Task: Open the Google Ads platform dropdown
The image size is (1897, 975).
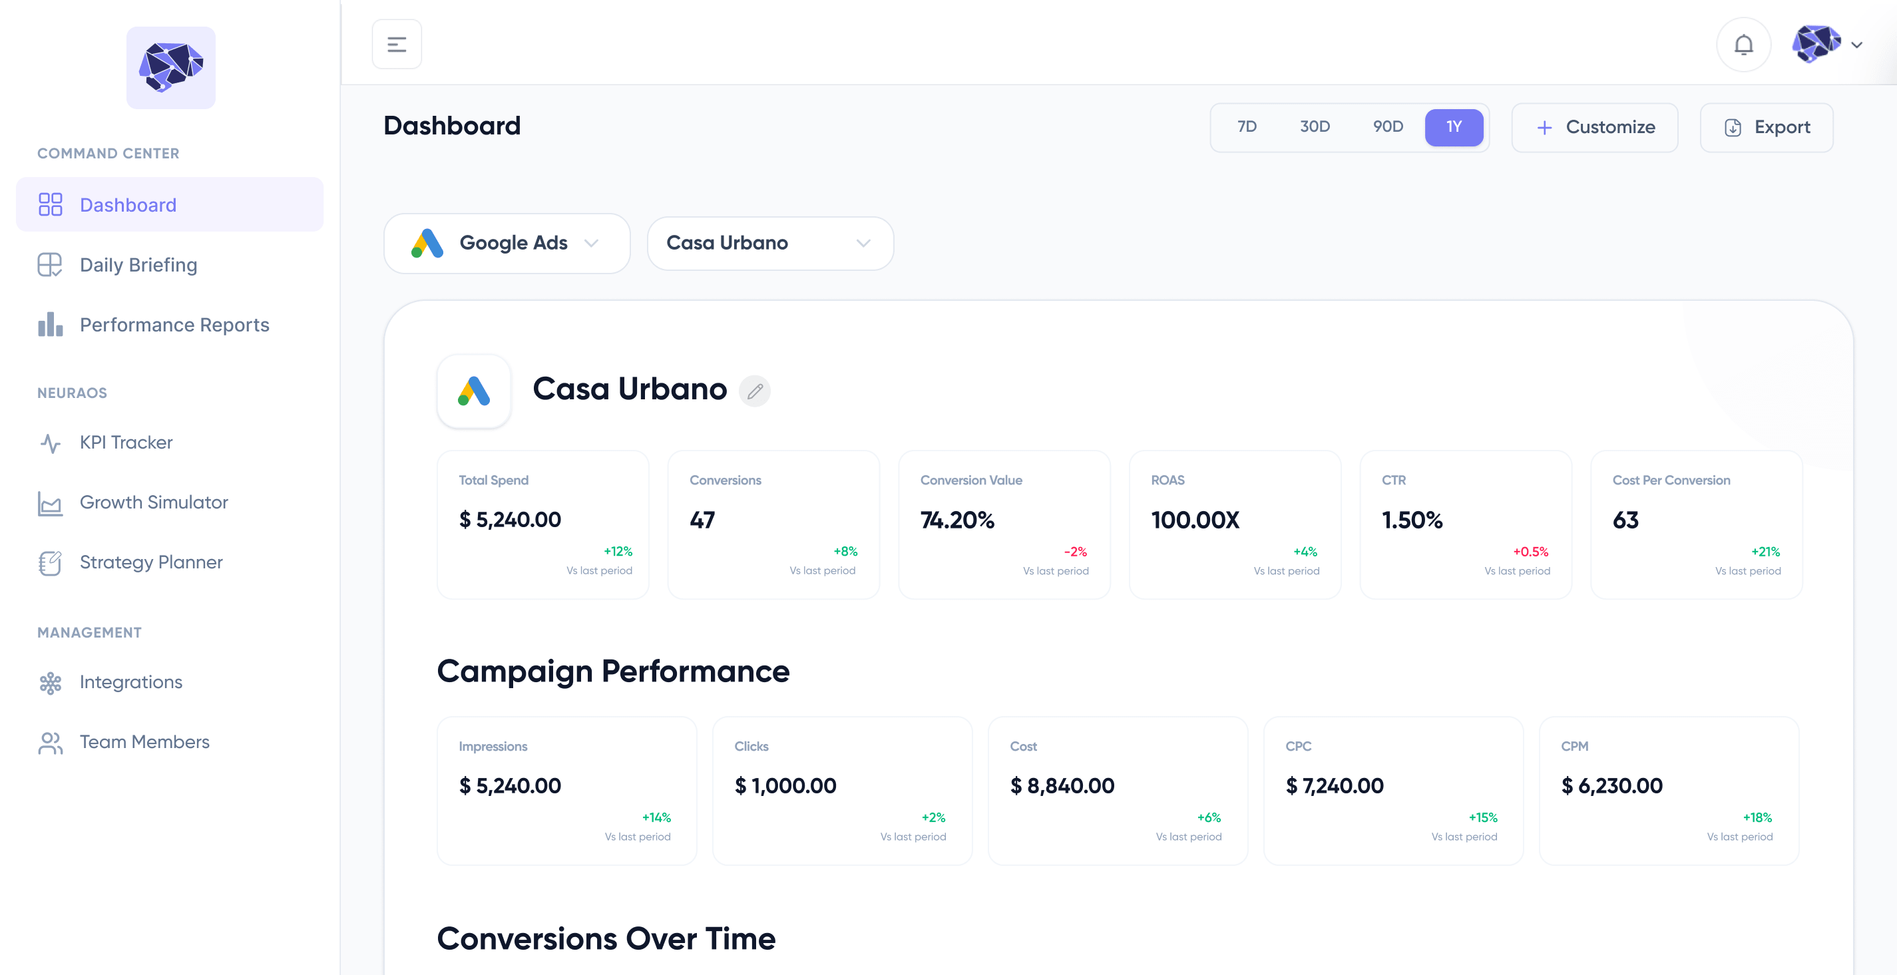Action: point(507,243)
